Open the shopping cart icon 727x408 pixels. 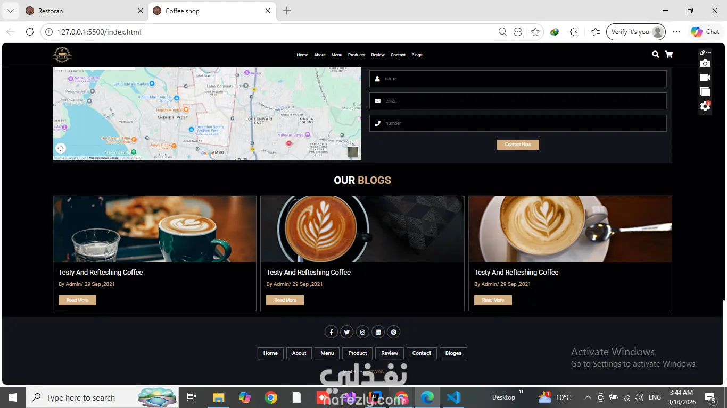669,54
